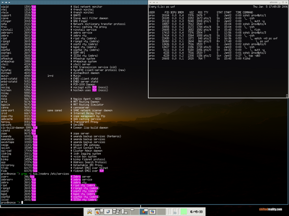
Task: Click the 'watch -n0 ps uxf' process entry
Action: (x=266, y=39)
